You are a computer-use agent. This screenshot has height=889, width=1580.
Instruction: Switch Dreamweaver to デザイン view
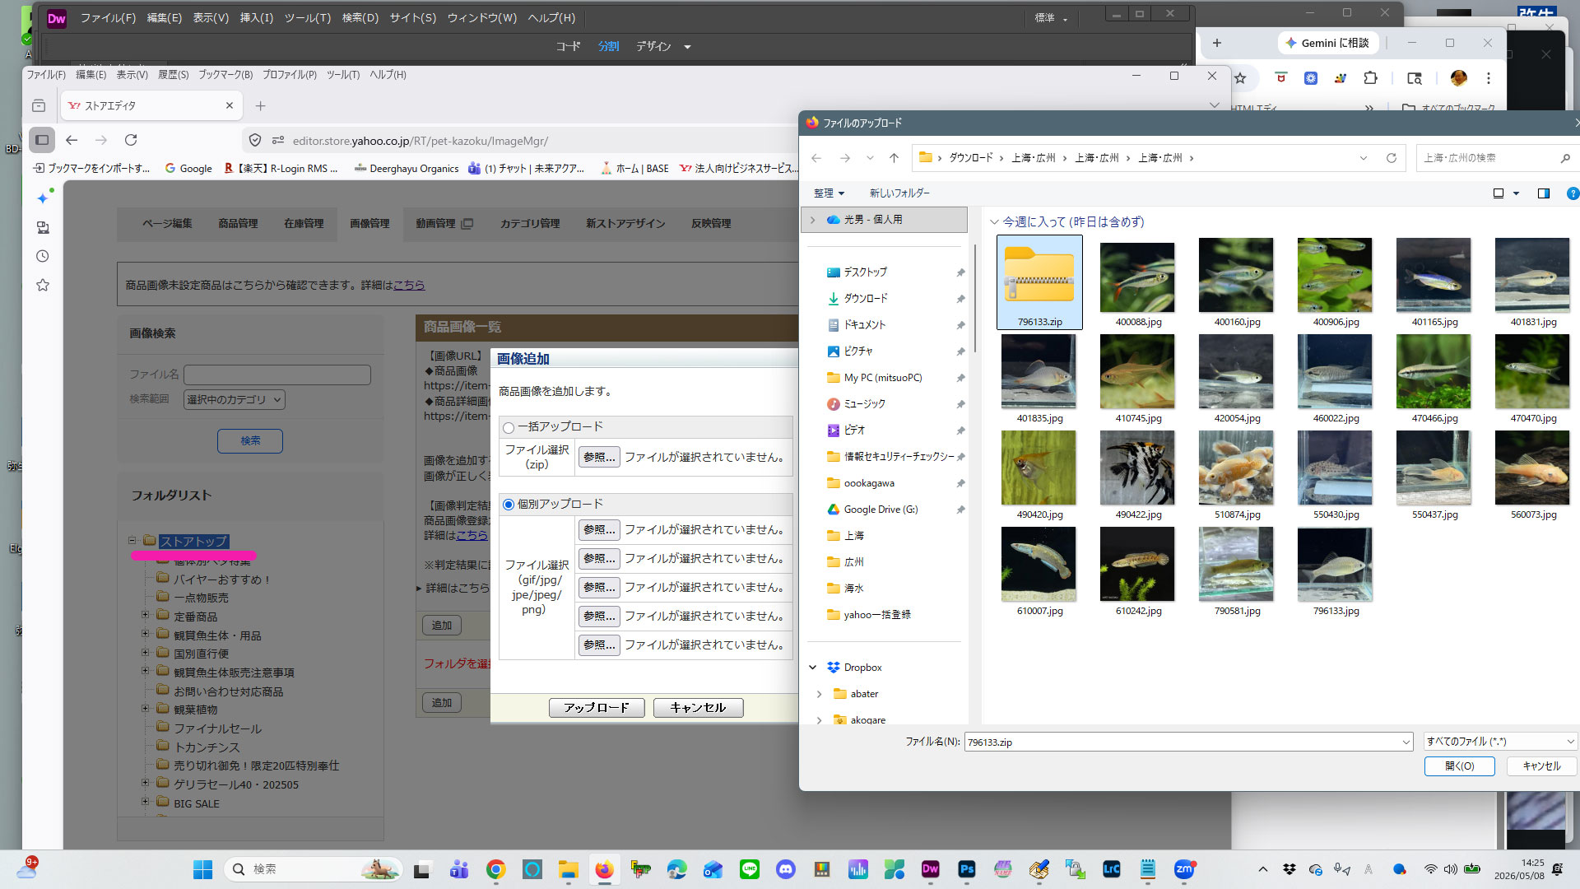tap(653, 47)
